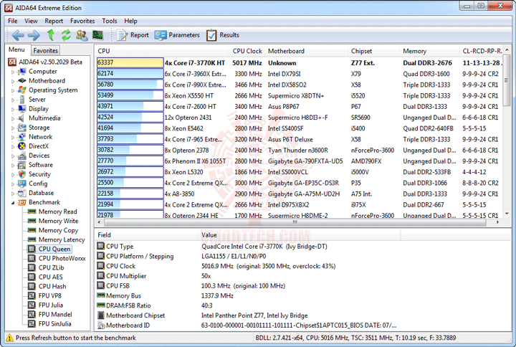Open the Tools menu

[110, 21]
